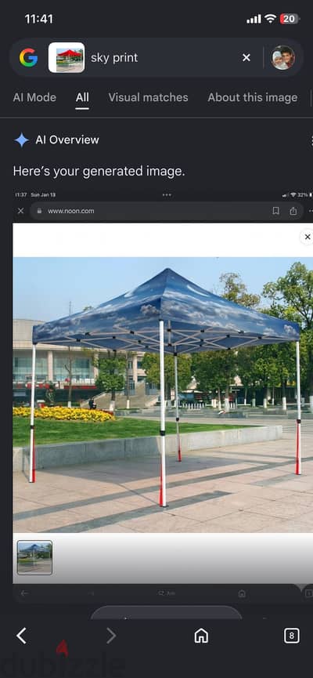
Task: Go to the browser home page
Action: (x=201, y=636)
